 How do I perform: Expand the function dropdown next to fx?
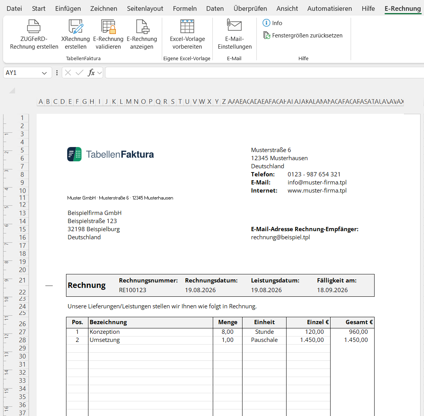point(100,73)
